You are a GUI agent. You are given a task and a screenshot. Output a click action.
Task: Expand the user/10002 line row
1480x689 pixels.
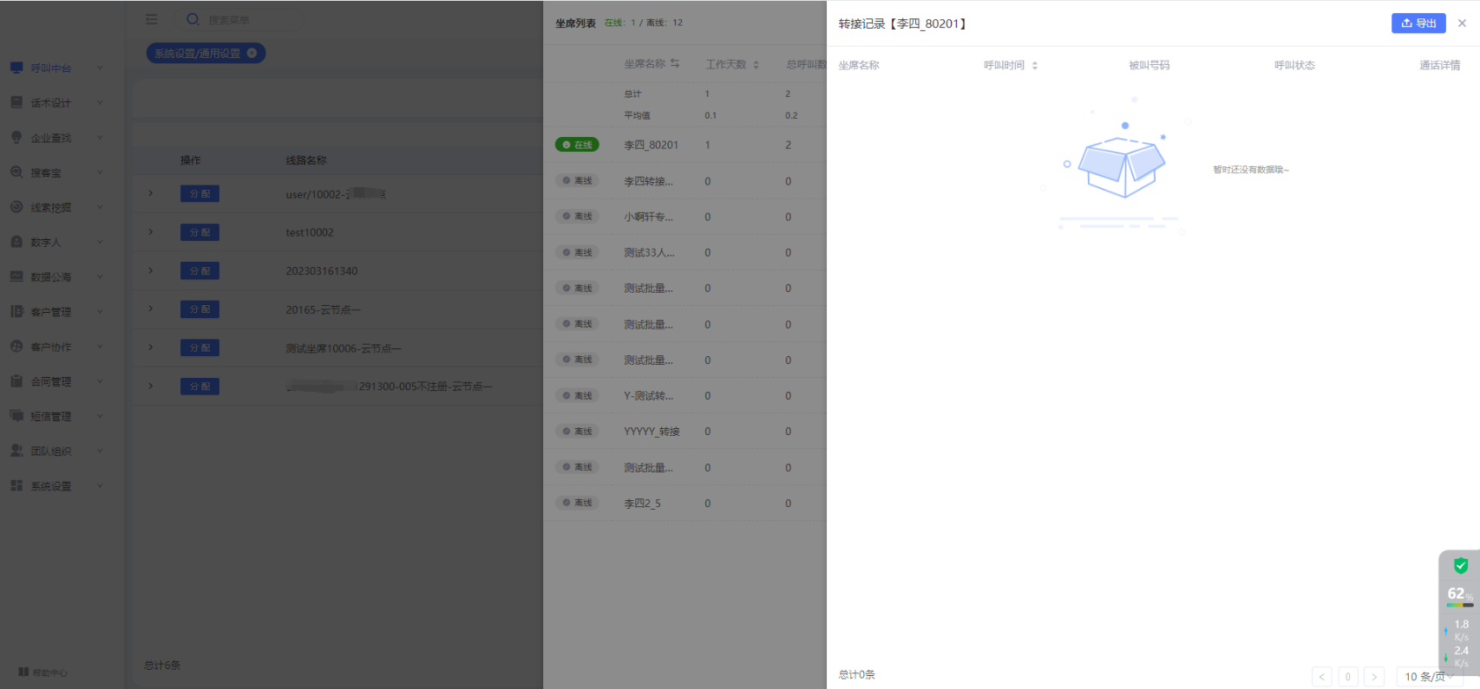tap(151, 193)
